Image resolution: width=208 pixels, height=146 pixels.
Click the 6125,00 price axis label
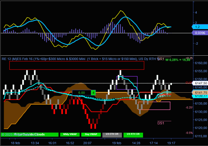[201, 120]
